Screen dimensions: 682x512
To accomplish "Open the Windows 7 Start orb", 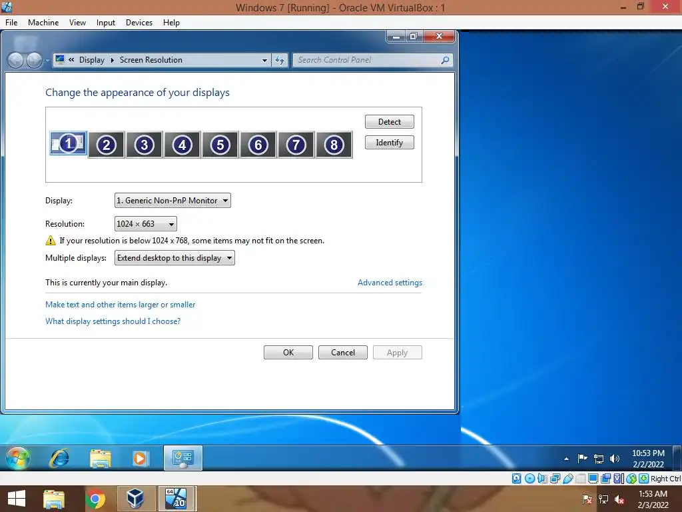I will [x=18, y=458].
